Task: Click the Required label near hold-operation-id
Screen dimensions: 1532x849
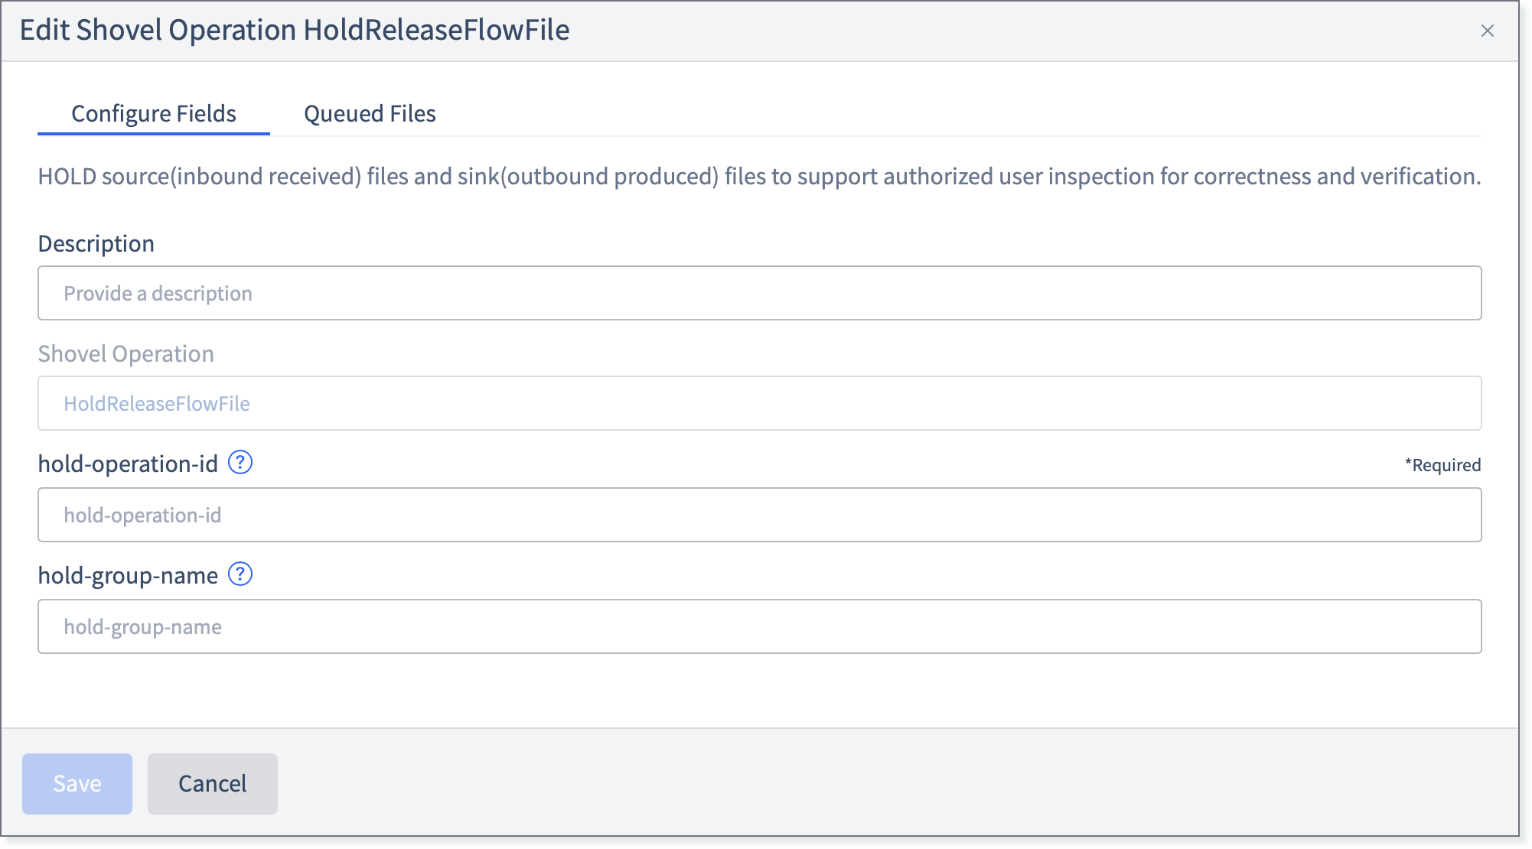Action: (x=1443, y=464)
